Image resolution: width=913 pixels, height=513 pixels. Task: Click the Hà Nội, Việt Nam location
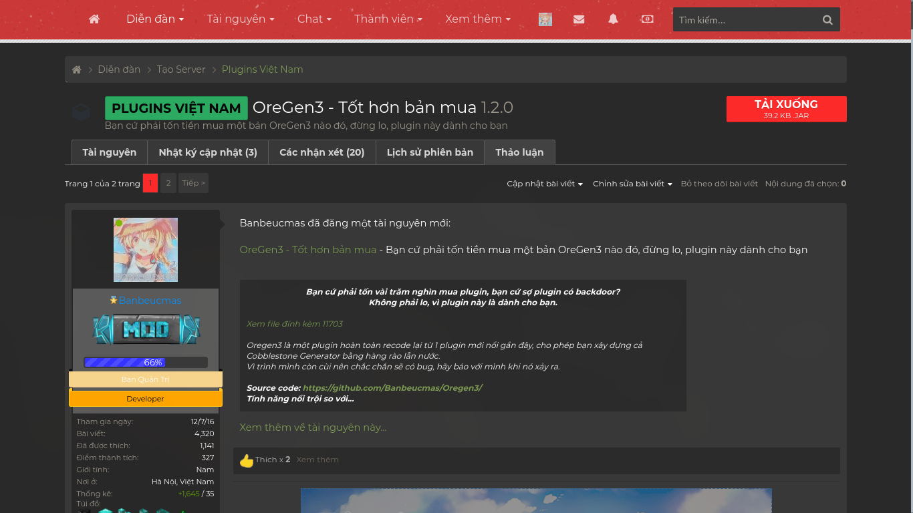click(183, 482)
